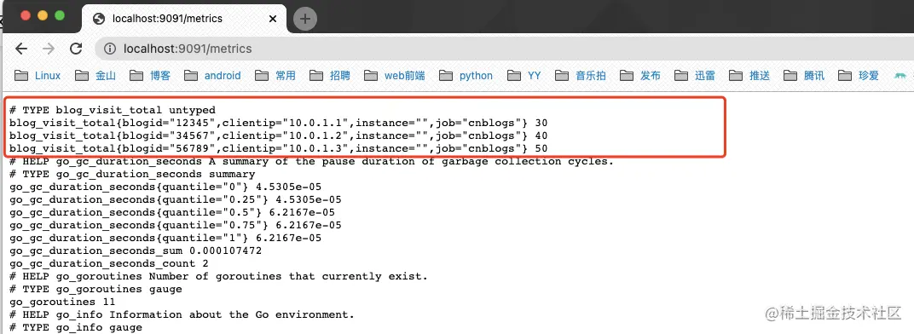Open the 迅雷 bookmarks folder

(696, 75)
